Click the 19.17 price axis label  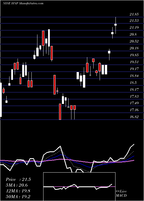pos(134,69)
